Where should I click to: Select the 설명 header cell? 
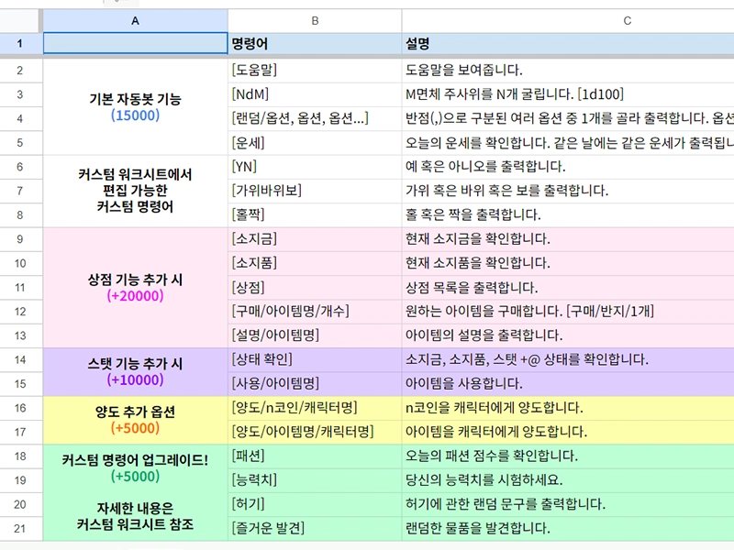point(568,44)
